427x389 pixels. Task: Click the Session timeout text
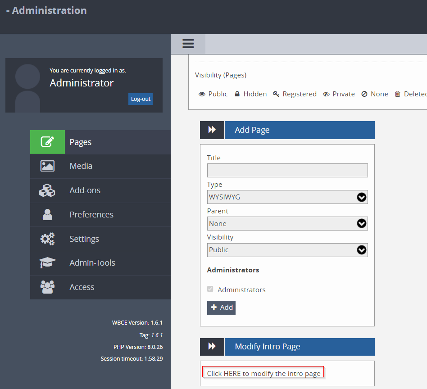click(x=132, y=358)
